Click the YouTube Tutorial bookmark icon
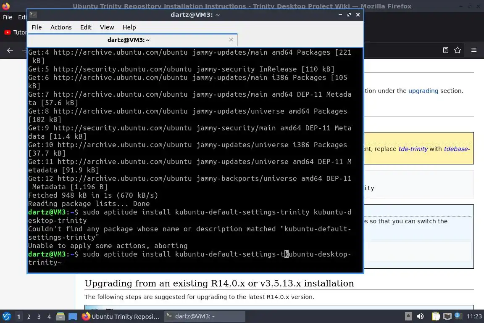484x323 pixels. click(x=8, y=32)
